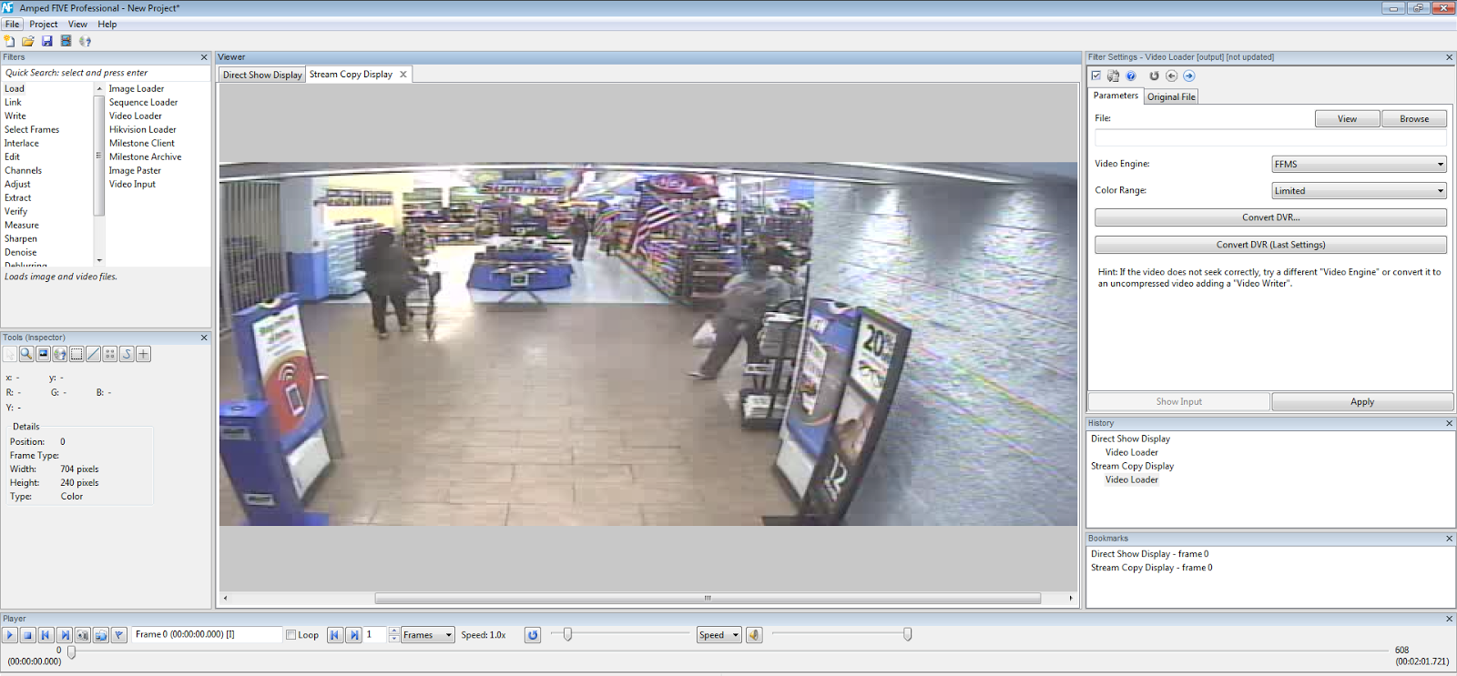Click the crosshair plus tool in Inspector
The width and height of the screenshot is (1457, 676).
pyautogui.click(x=143, y=354)
